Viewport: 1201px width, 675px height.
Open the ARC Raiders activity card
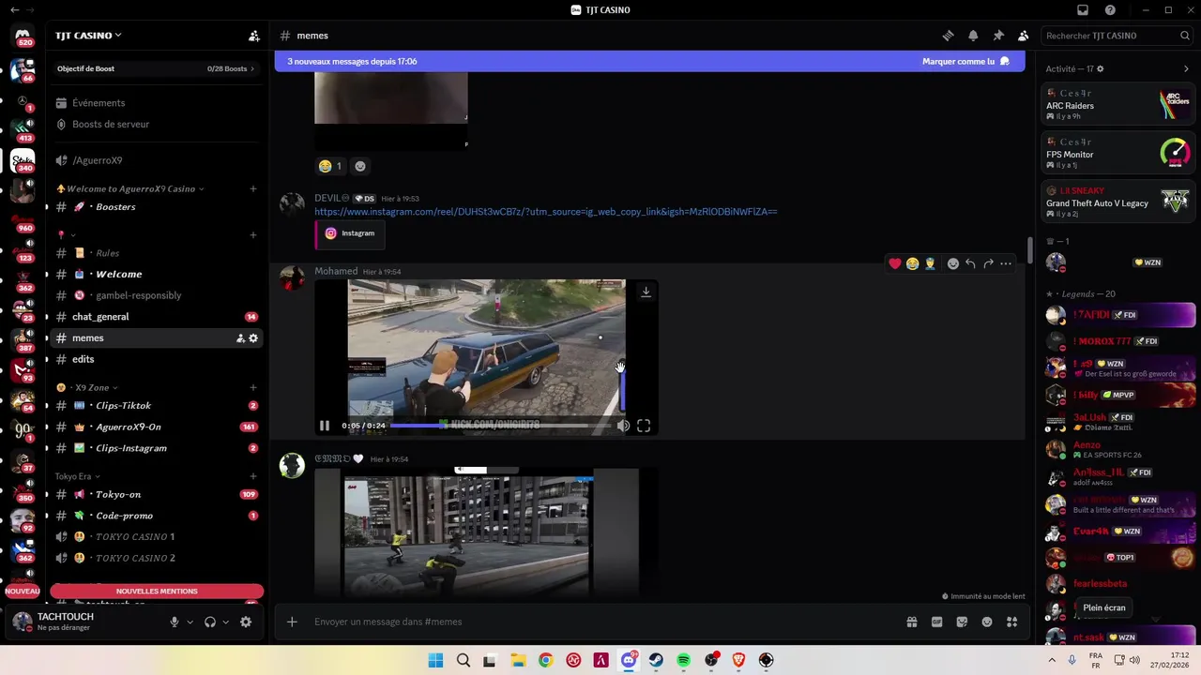[1118, 105]
